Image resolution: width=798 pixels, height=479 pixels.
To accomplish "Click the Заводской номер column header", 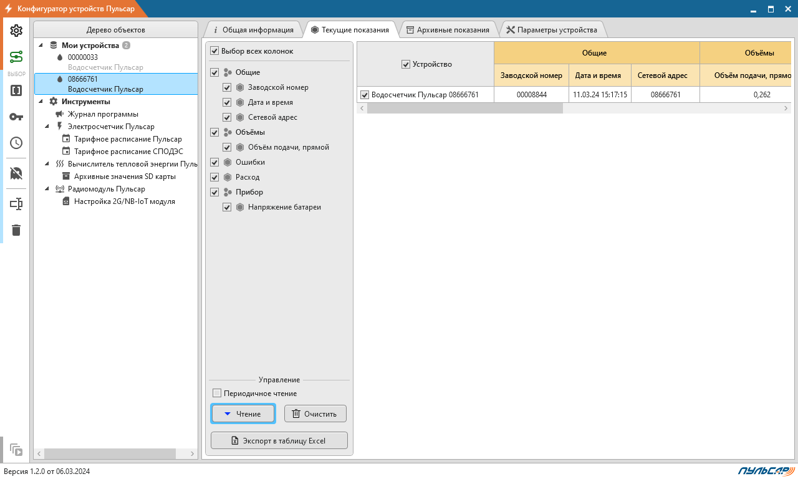I will pyautogui.click(x=531, y=75).
